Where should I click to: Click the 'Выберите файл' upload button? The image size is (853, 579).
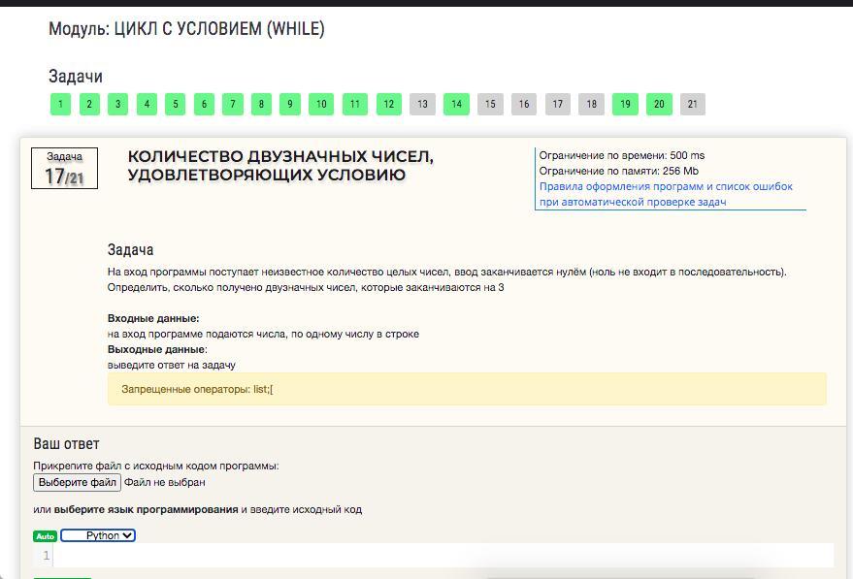pyautogui.click(x=77, y=482)
